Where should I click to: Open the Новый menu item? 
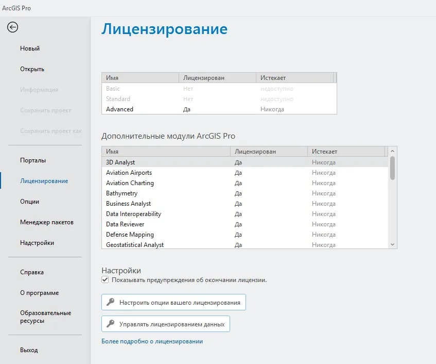30,48
